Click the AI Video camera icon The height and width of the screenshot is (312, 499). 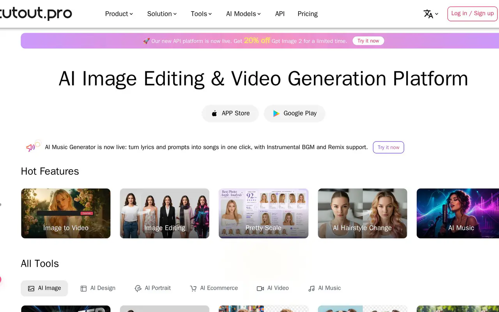click(260, 289)
